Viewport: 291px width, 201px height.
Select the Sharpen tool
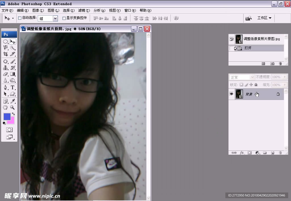coord(5,80)
